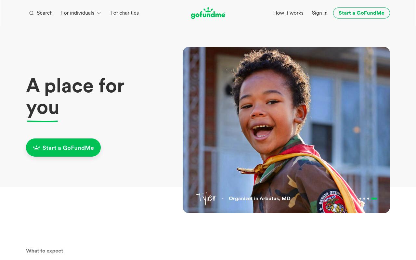Click the outlined Start a GoFundMe header button
416x260 pixels.
[x=361, y=13]
